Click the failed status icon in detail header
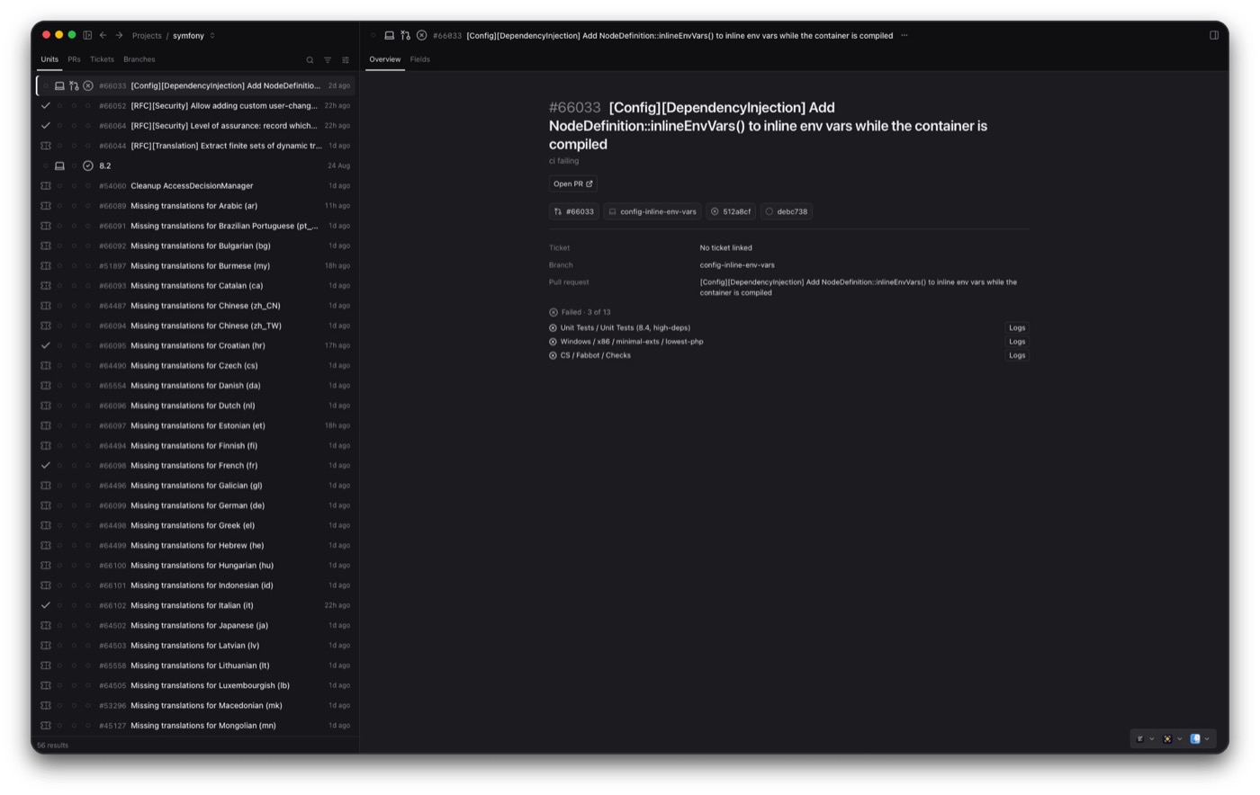Viewport: 1260px width, 795px height. [x=421, y=35]
